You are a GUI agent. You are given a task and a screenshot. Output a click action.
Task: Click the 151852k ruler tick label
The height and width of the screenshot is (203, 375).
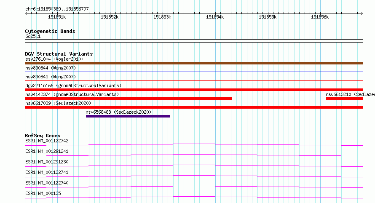click(110, 17)
